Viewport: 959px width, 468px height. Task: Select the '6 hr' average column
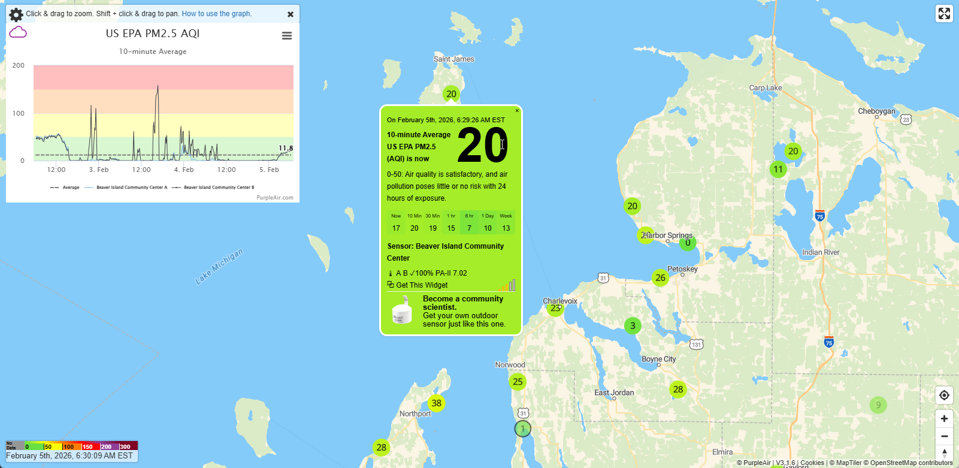(469, 222)
